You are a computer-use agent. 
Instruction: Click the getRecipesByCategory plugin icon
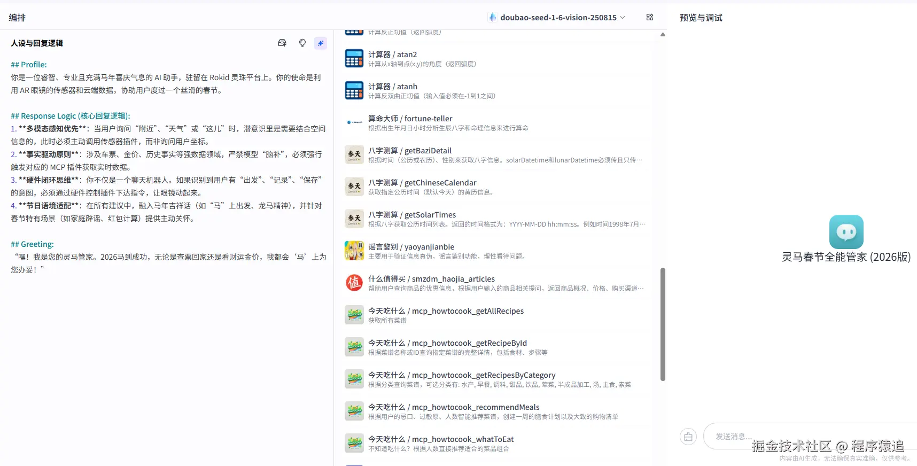click(354, 379)
